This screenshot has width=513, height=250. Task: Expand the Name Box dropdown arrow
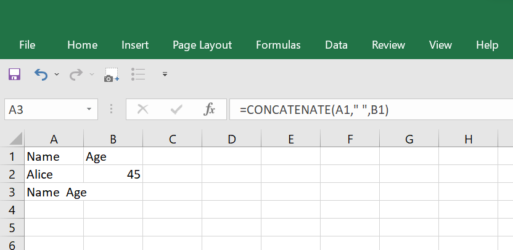pyautogui.click(x=89, y=109)
